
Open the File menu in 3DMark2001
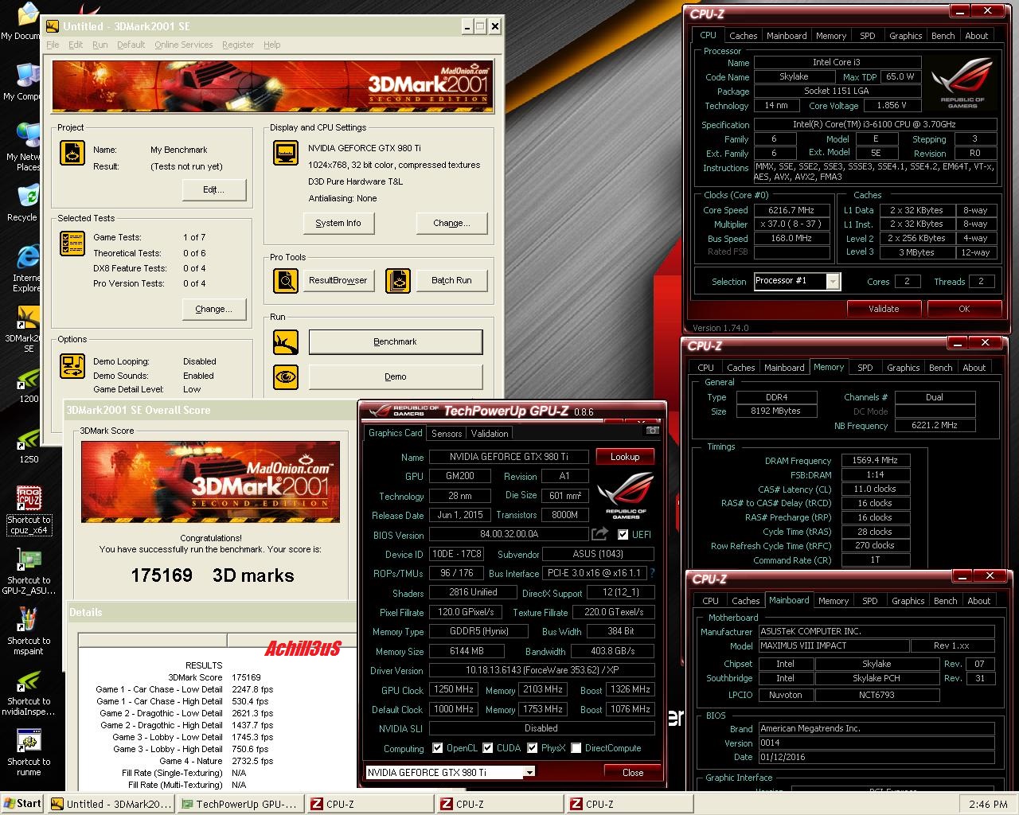tap(53, 45)
